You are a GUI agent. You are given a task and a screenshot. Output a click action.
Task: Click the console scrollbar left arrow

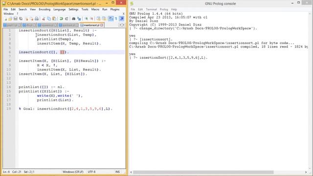tap(131, 172)
